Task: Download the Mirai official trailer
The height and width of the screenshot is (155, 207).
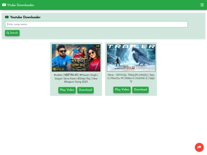Action: point(140,90)
